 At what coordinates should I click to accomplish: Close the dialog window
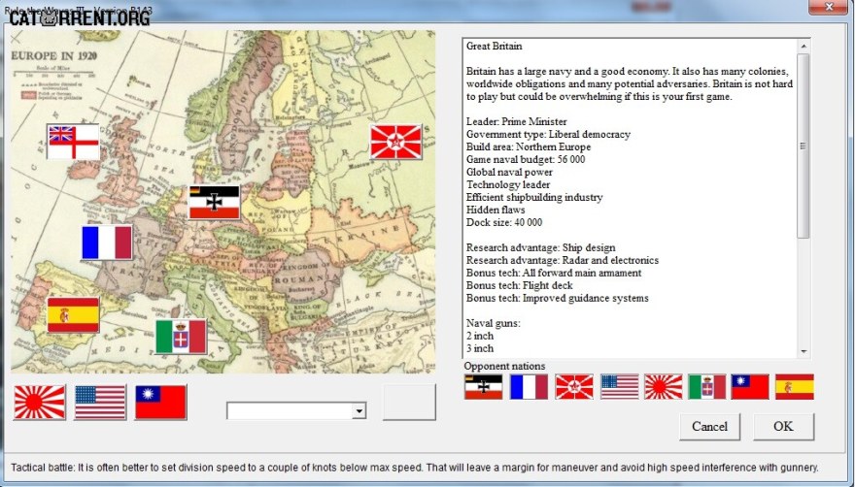tap(828, 7)
